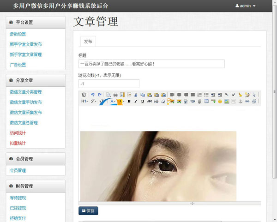Remove formatting with eraser icon
The height and width of the screenshot is (222, 277).
[x=163, y=101]
